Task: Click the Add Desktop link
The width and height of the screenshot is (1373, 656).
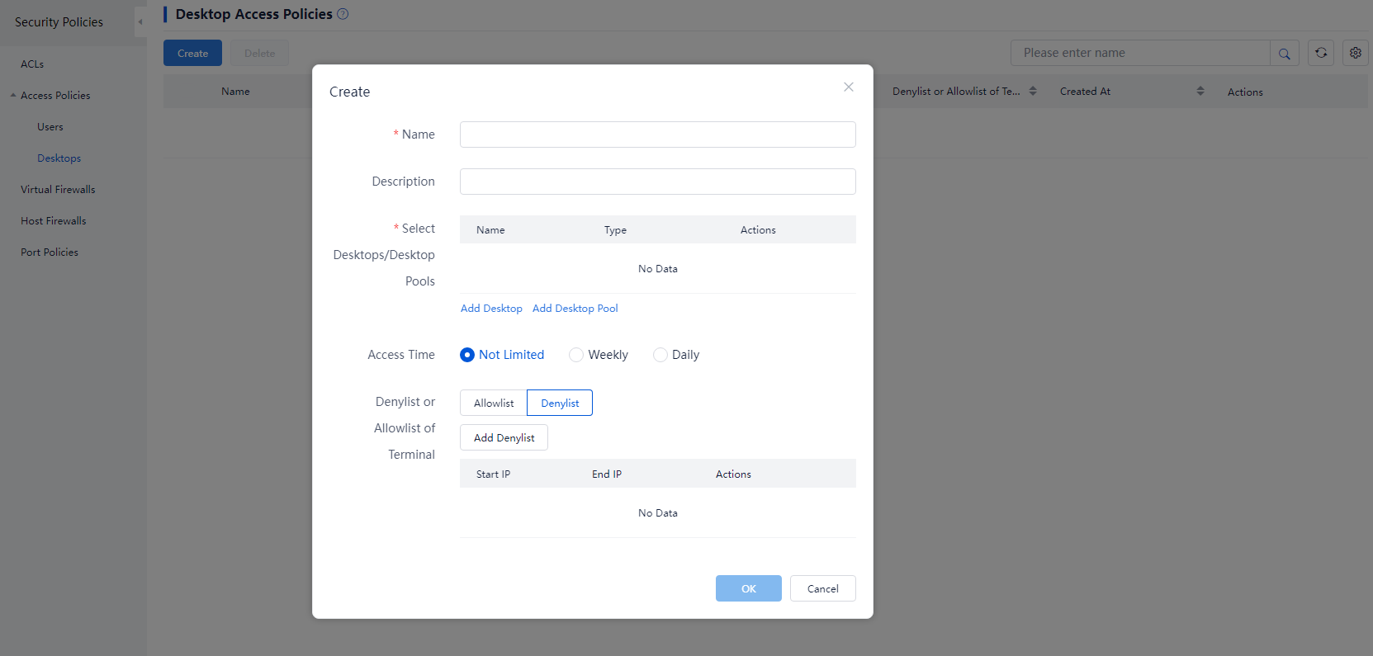Action: coord(491,309)
